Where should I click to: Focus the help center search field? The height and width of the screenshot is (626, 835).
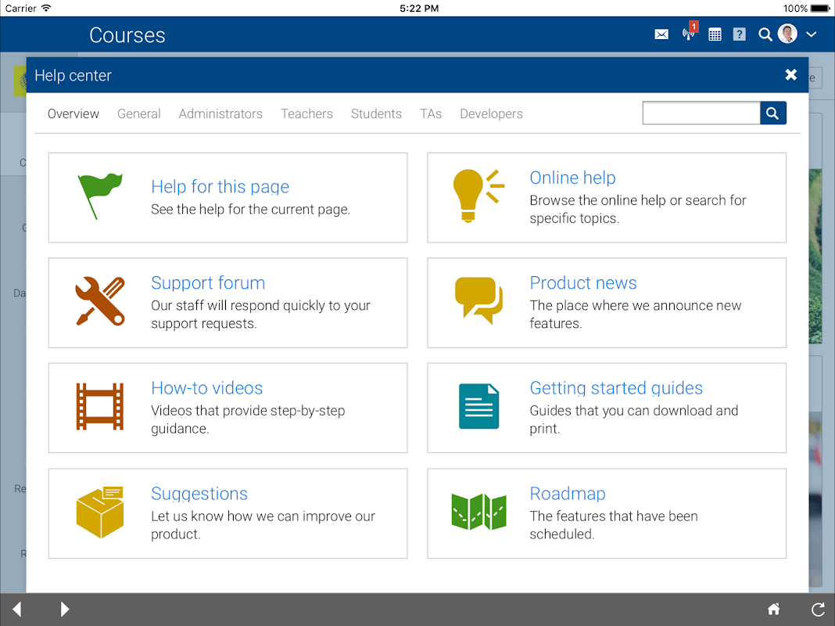(x=701, y=113)
